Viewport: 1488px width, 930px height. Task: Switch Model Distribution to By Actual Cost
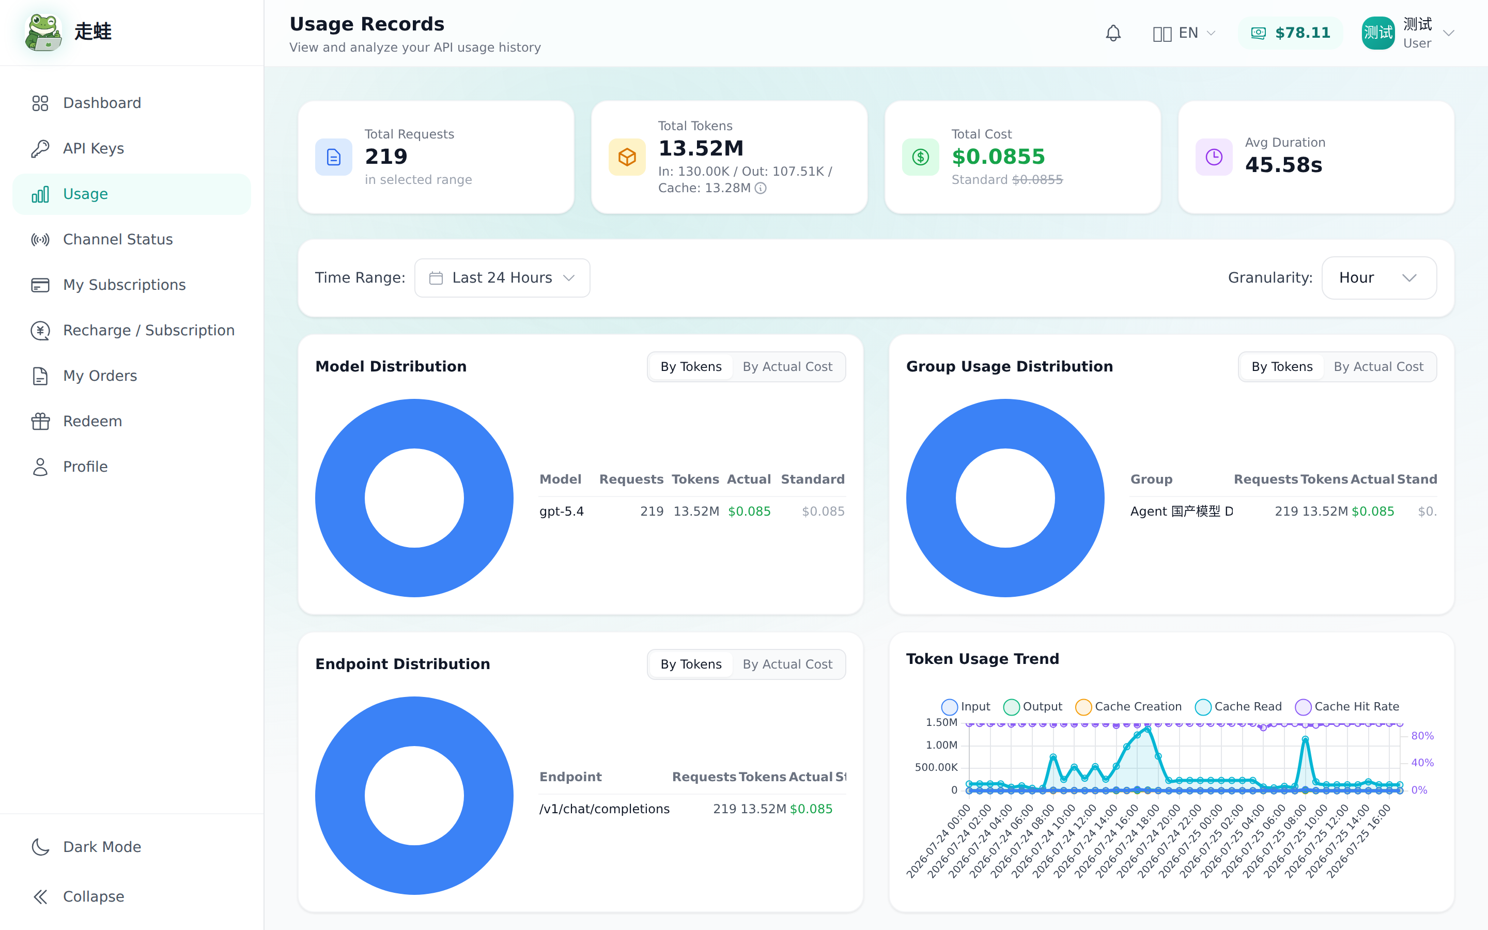coord(787,367)
